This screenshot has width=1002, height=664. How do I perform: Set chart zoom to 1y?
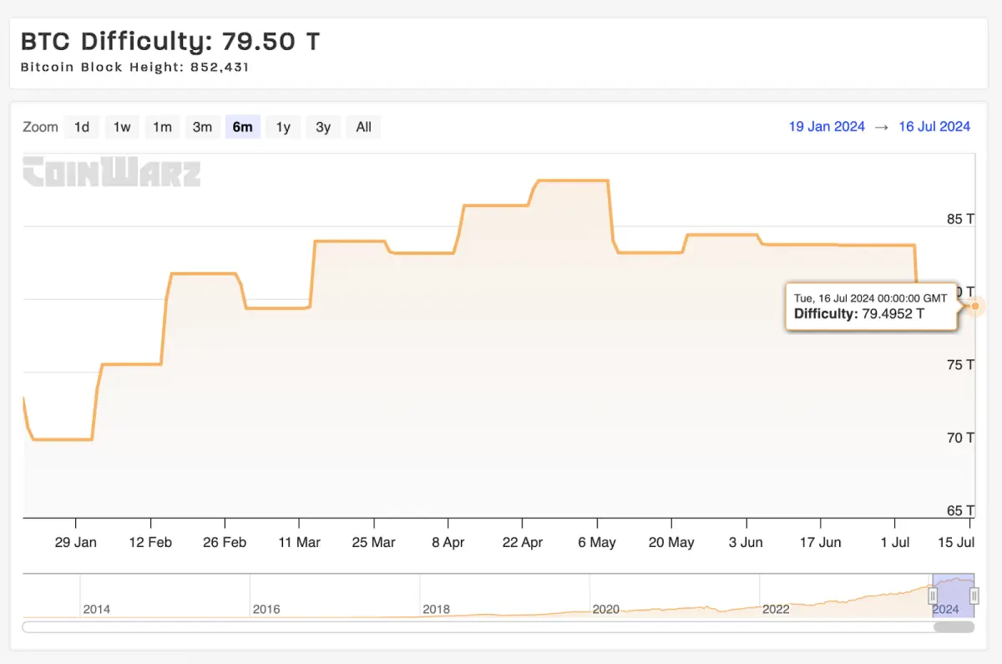tap(283, 127)
